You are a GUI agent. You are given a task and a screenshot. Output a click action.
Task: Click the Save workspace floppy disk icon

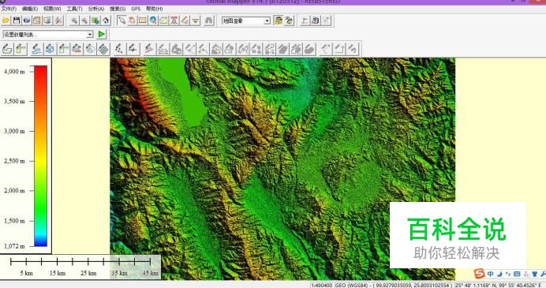click(17, 21)
